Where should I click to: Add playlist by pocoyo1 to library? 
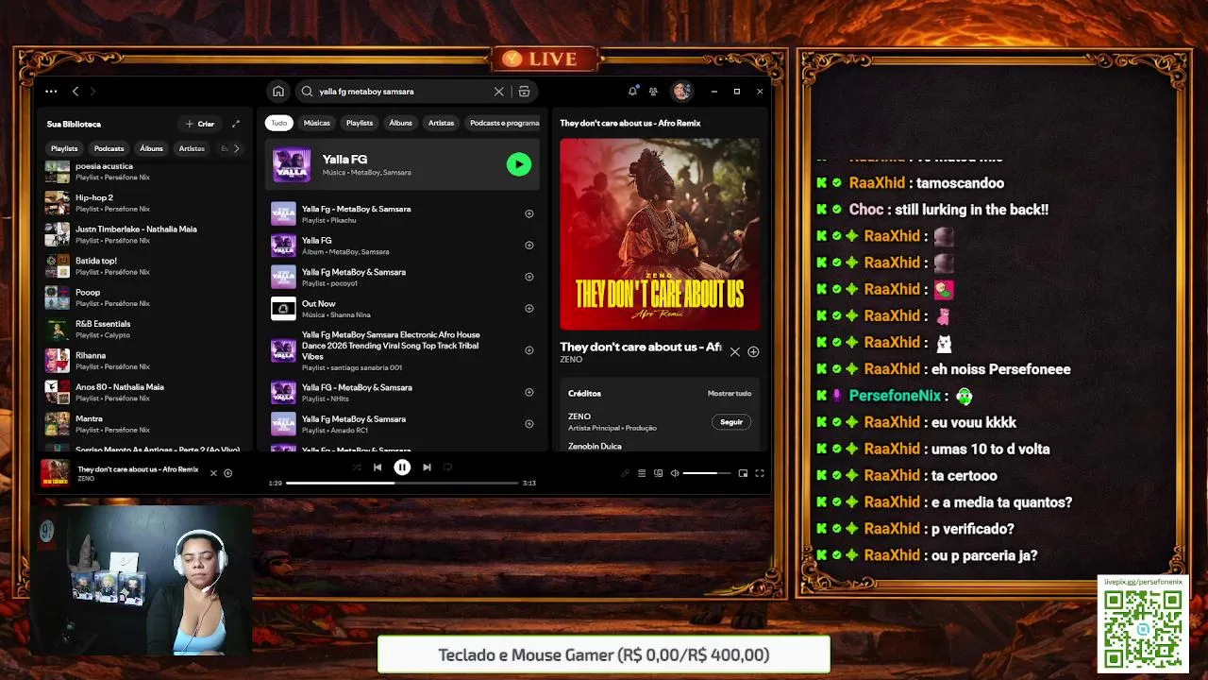click(x=528, y=277)
